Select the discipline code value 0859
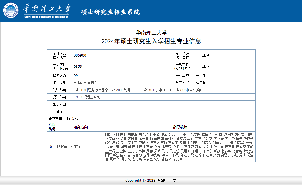 point(78,67)
